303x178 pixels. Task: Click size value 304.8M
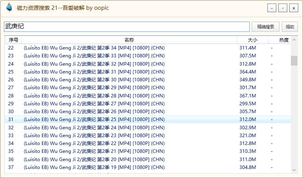point(248,167)
